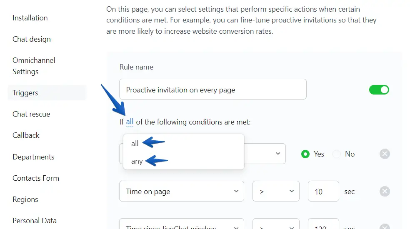Go to Chat design settings
410x229 pixels.
(32, 39)
